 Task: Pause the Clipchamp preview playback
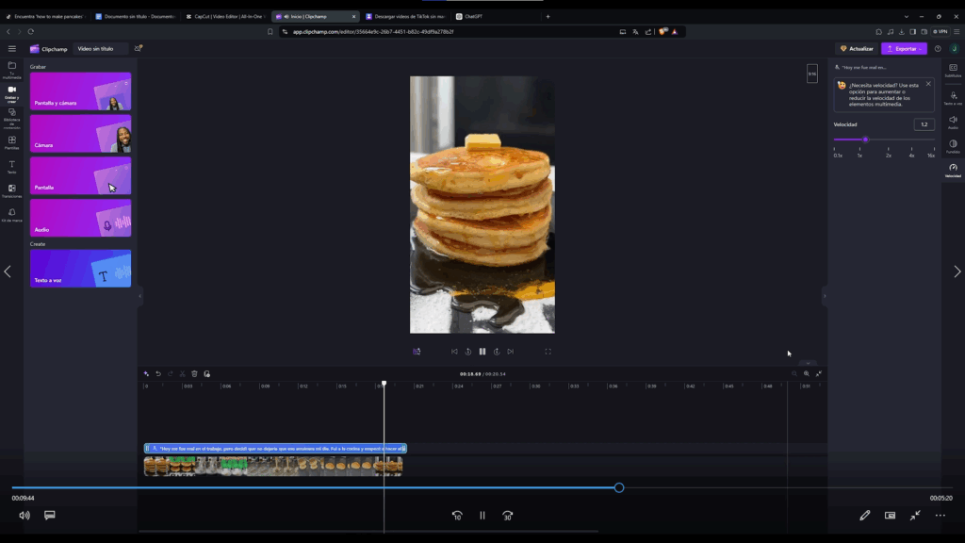click(x=482, y=352)
